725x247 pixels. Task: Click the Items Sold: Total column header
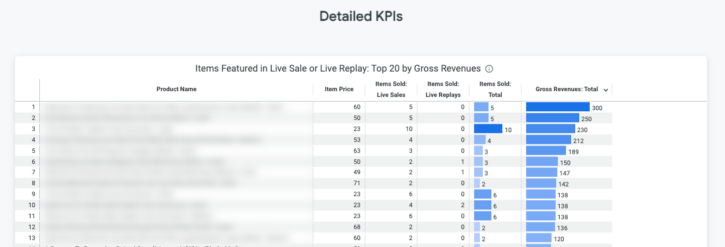click(495, 89)
